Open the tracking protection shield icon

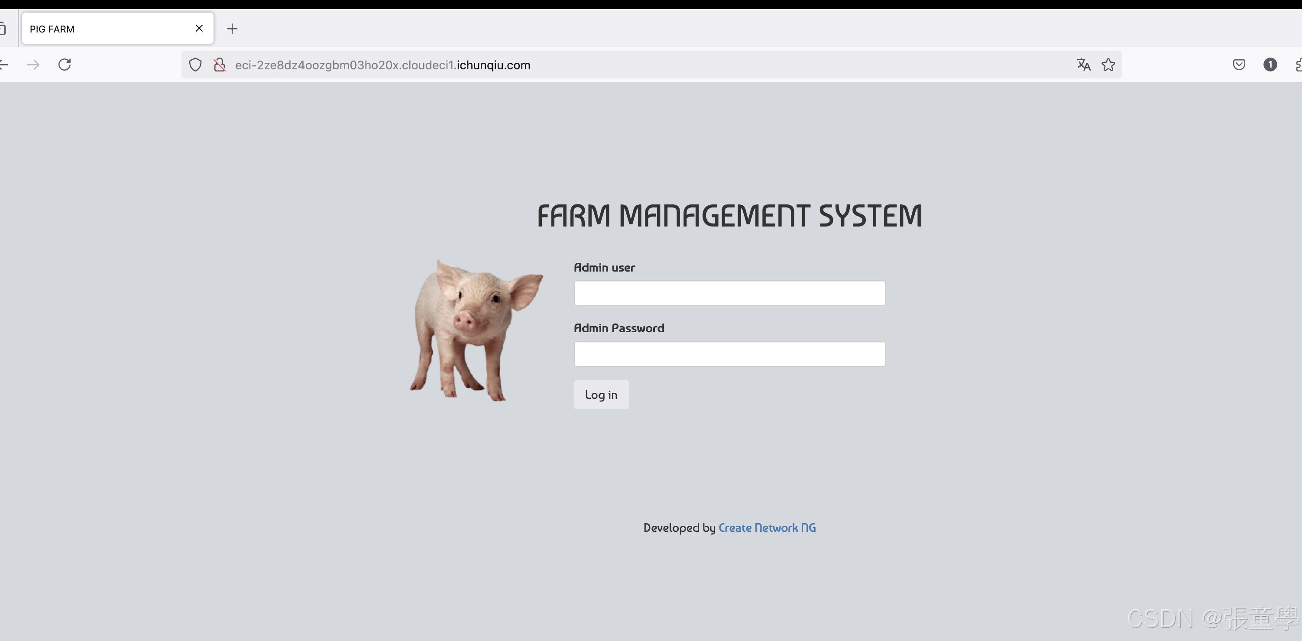tap(195, 65)
